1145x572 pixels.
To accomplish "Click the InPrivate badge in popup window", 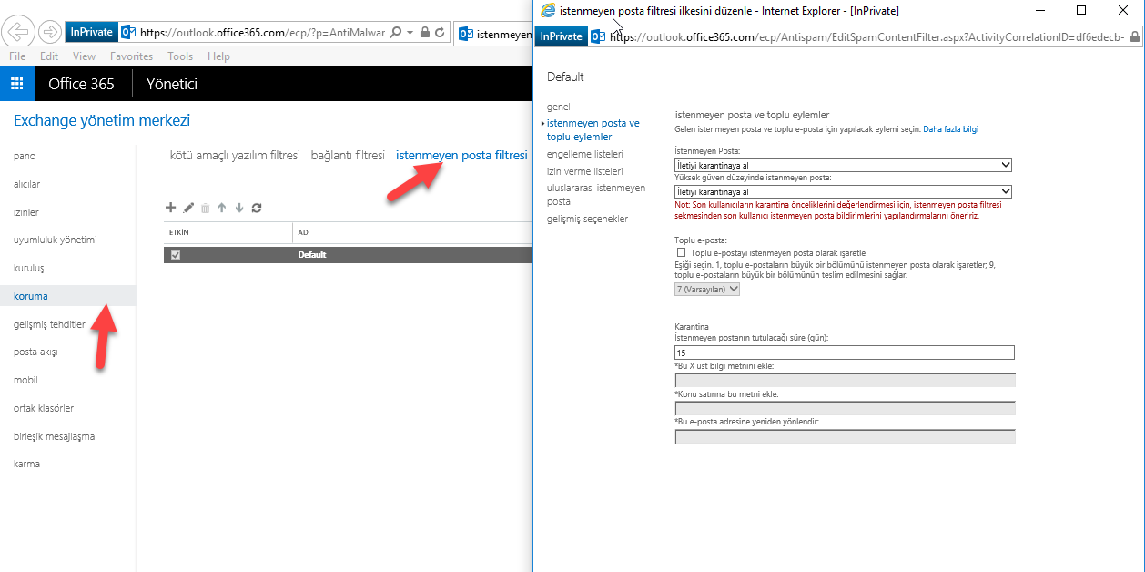I will (561, 36).
